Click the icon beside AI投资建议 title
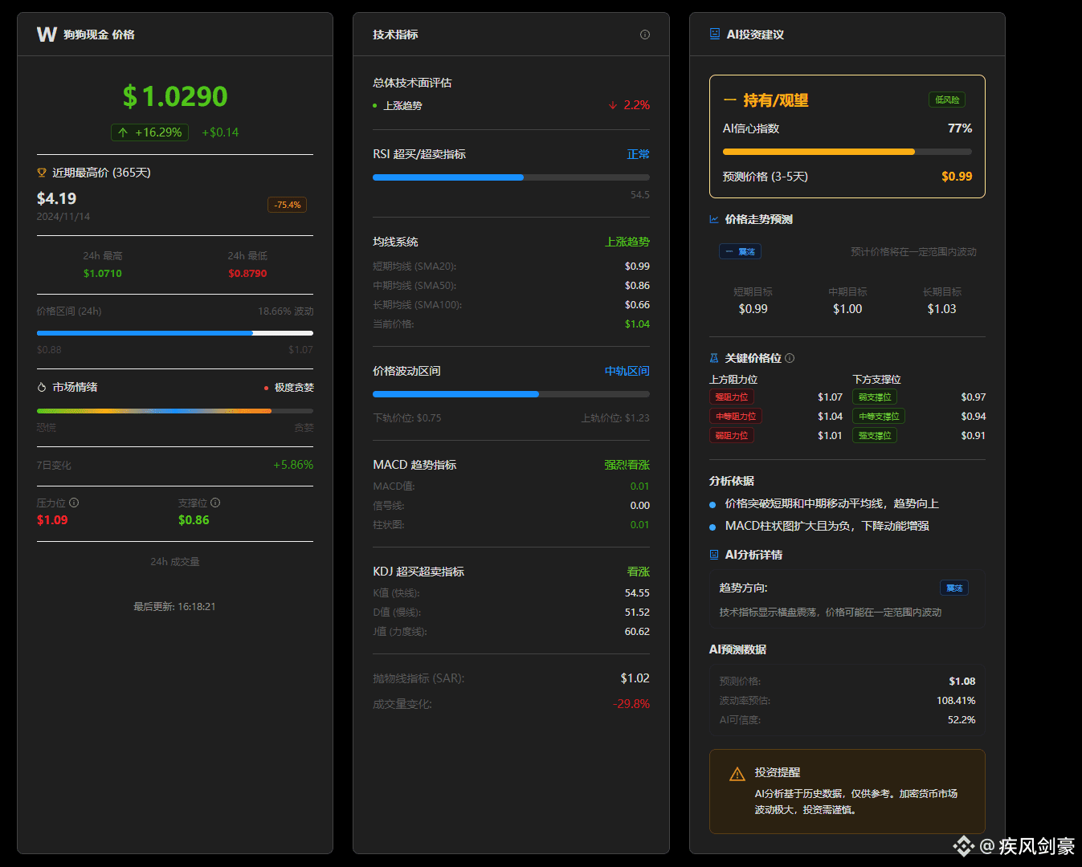Image resolution: width=1082 pixels, height=867 pixels. click(715, 34)
